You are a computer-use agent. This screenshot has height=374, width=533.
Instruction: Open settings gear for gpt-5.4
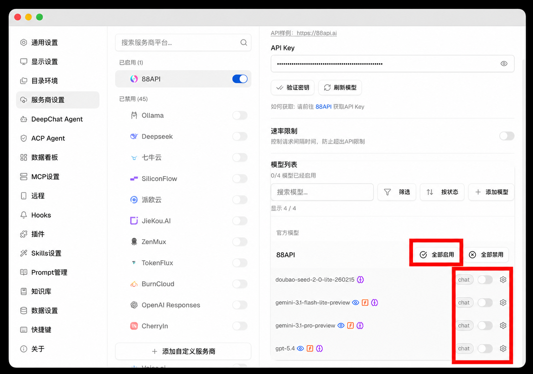503,348
